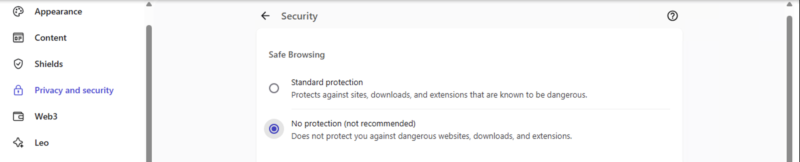Click the Shields checkmark shield icon
800x162 pixels.
[18, 64]
